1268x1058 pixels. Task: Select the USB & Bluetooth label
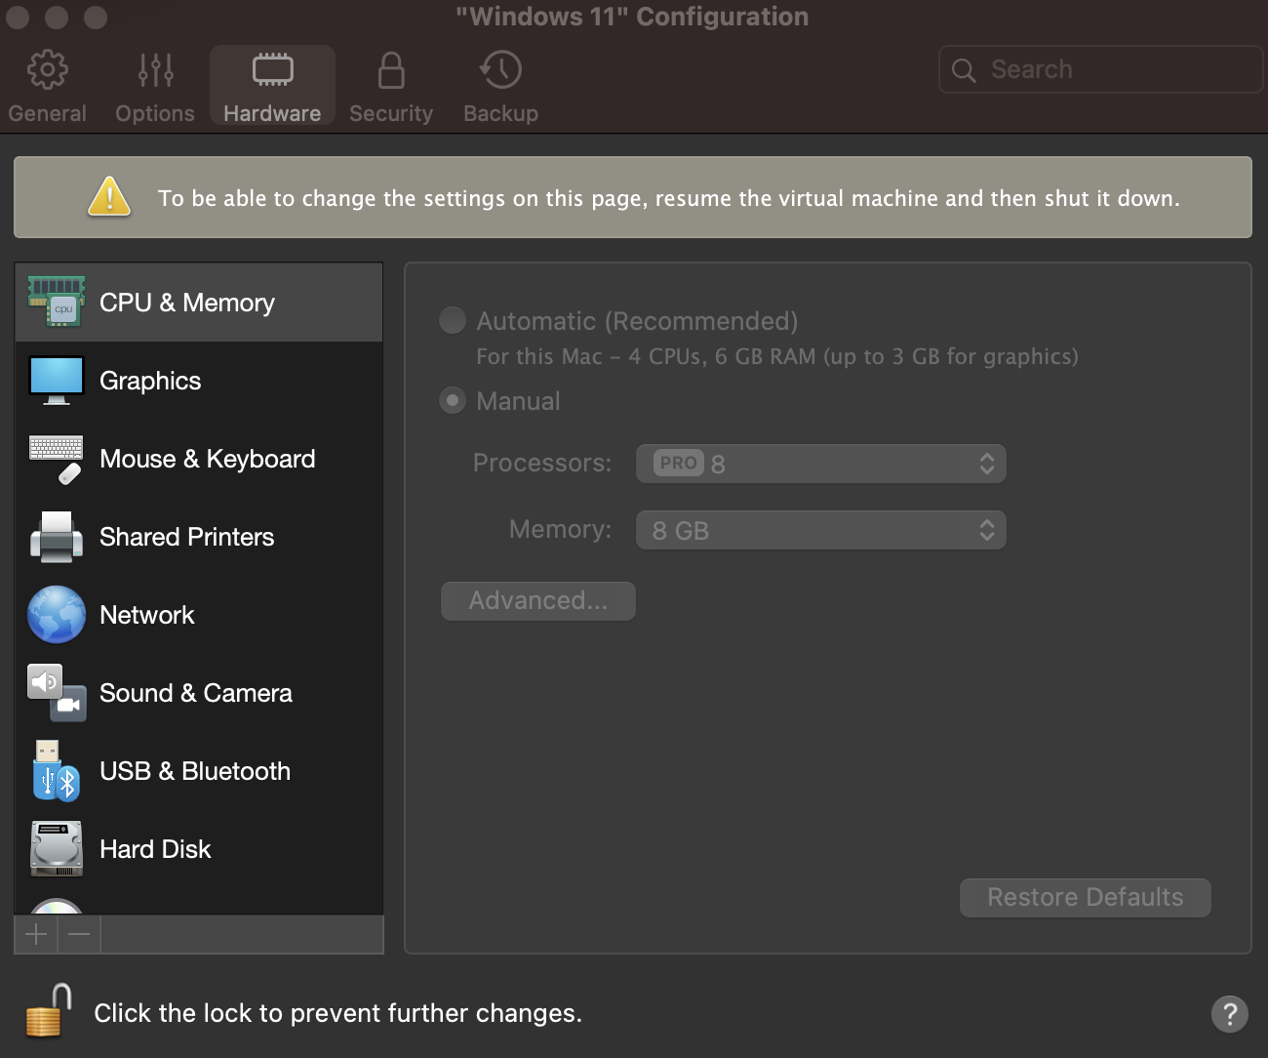[x=195, y=771]
